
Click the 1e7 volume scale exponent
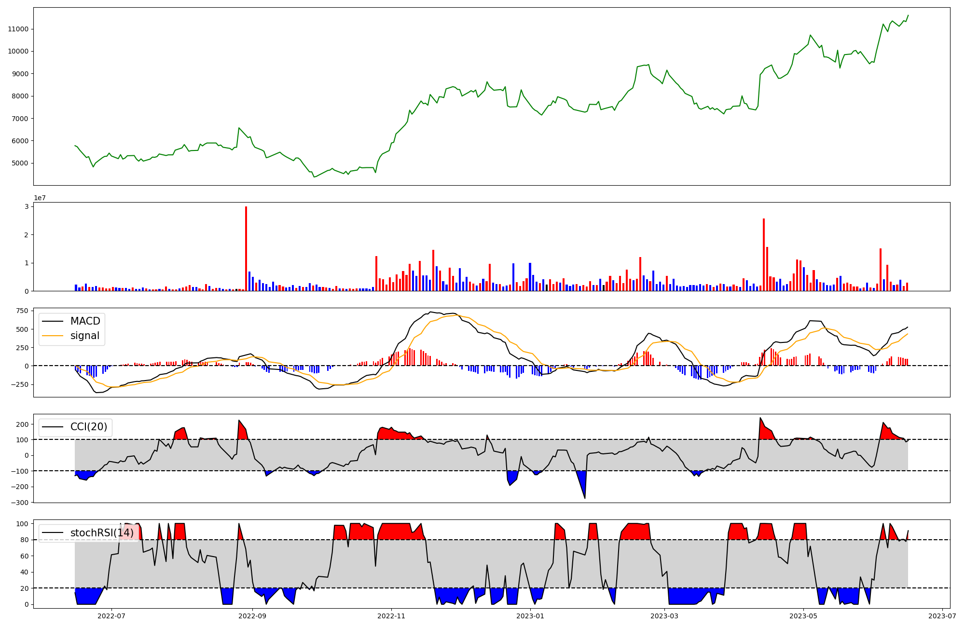40,198
